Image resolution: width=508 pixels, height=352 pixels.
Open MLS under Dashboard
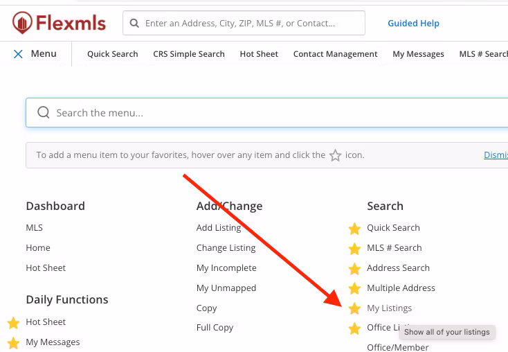tap(35, 228)
